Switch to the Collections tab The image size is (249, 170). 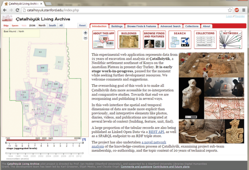point(192,26)
